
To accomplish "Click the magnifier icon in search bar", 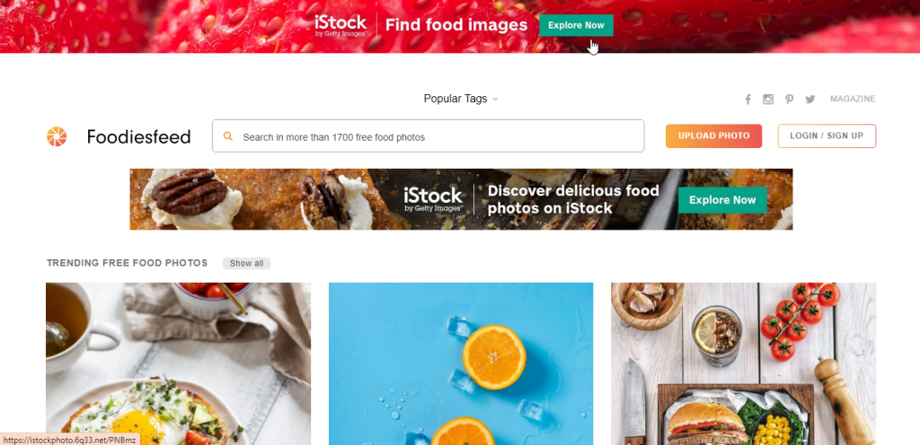I will 228,136.
